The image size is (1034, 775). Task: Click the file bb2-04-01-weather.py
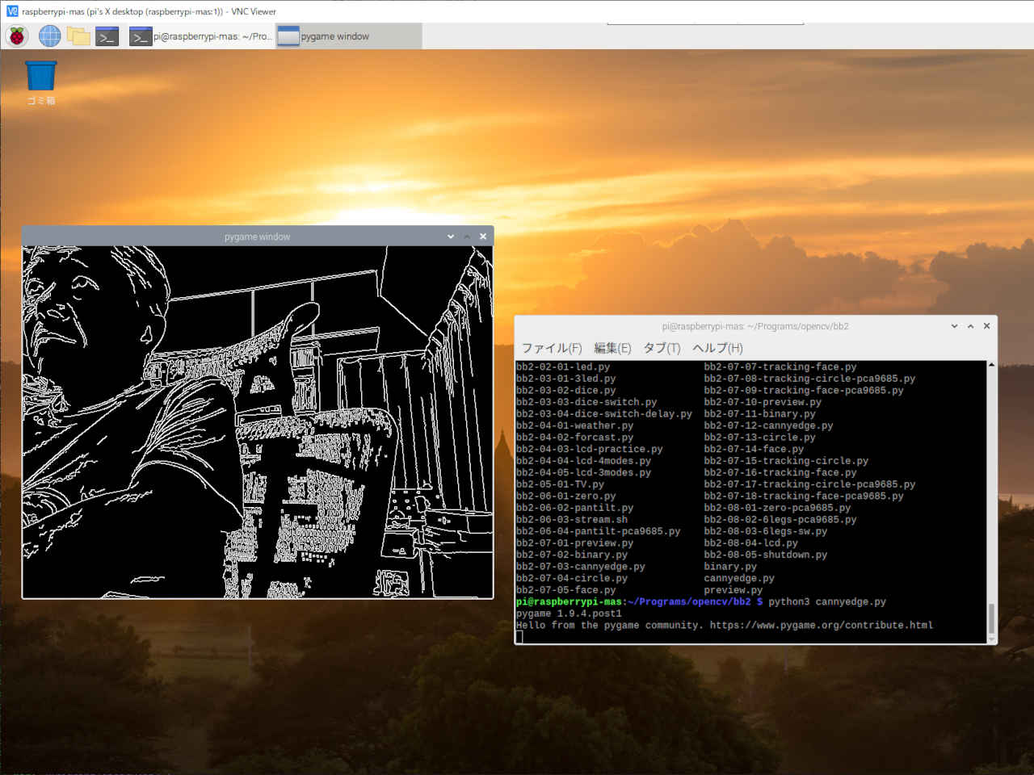click(575, 425)
